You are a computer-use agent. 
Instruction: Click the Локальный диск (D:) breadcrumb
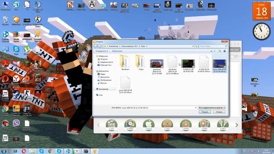(x=129, y=46)
